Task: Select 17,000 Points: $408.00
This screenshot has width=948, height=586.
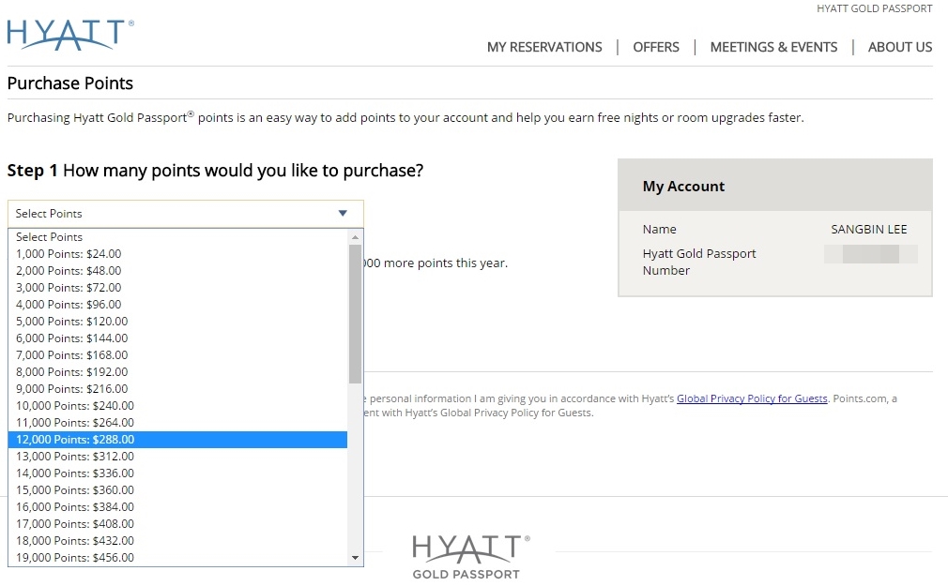Action: (177, 524)
